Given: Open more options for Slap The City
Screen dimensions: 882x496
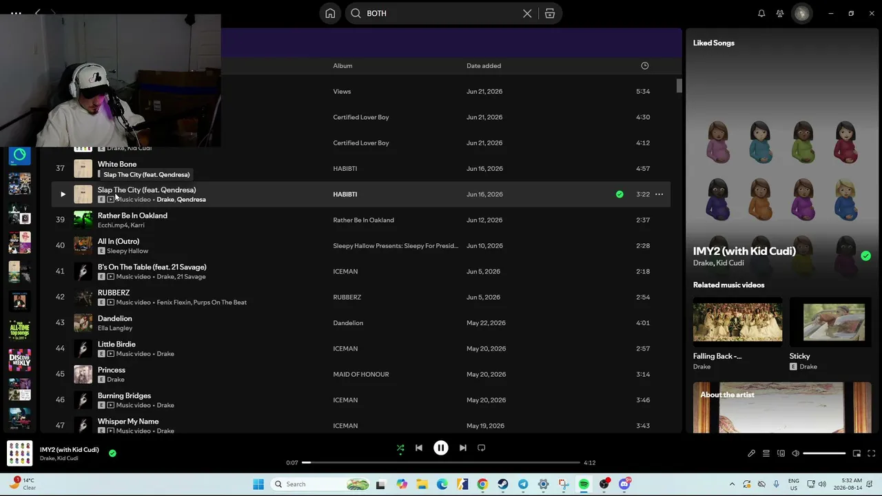Looking at the screenshot, I should (x=659, y=194).
